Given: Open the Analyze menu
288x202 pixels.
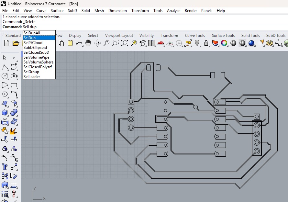Looking at the screenshot, I should (x=173, y=11).
